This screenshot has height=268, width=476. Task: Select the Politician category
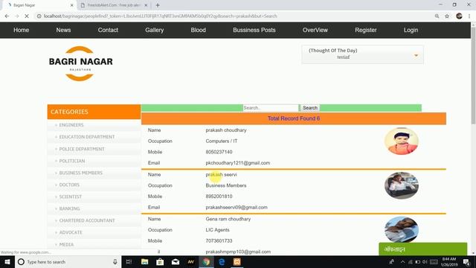(x=72, y=161)
